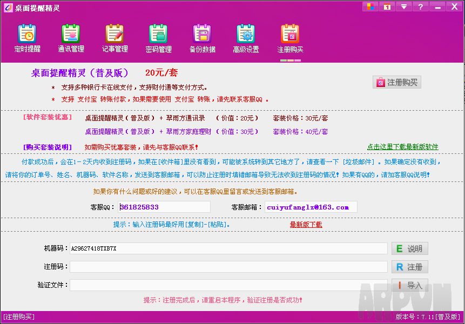Click the colorful skin palette icon
The image size is (465, 324).
point(370,6)
